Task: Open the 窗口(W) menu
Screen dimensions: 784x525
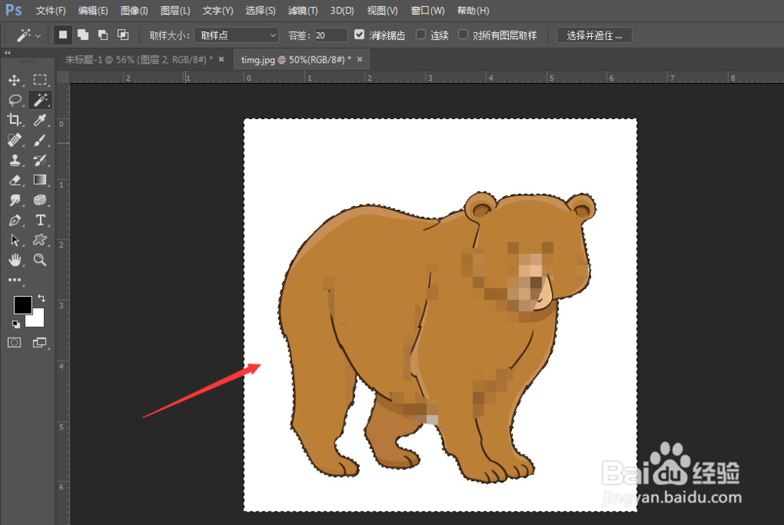Action: [427, 10]
